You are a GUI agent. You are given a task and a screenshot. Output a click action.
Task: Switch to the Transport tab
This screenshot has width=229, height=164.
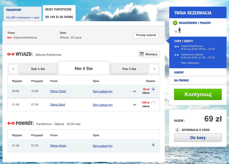click(x=23, y=14)
